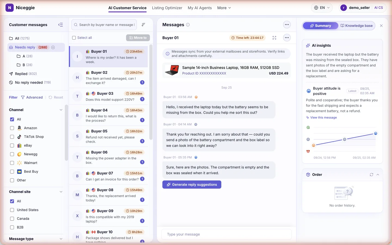The image size is (392, 245).
Task: Open the My AI Agents tab
Action: click(x=200, y=8)
